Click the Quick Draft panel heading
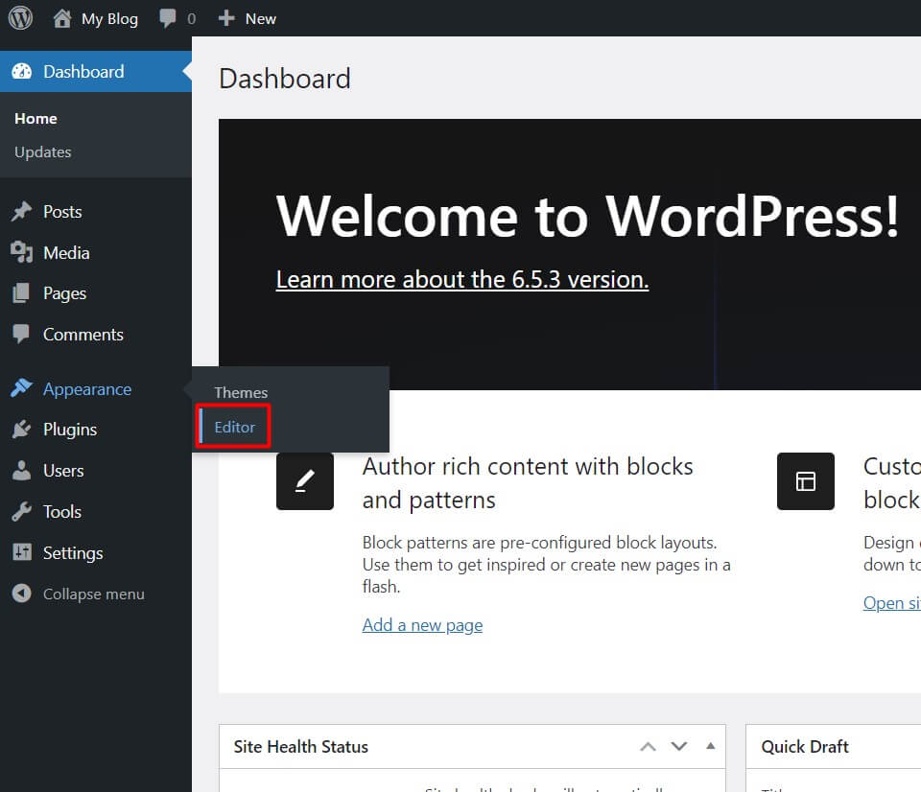921x792 pixels. point(805,747)
